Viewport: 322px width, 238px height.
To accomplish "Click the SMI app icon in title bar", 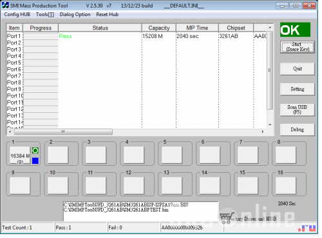I will 5,5.
